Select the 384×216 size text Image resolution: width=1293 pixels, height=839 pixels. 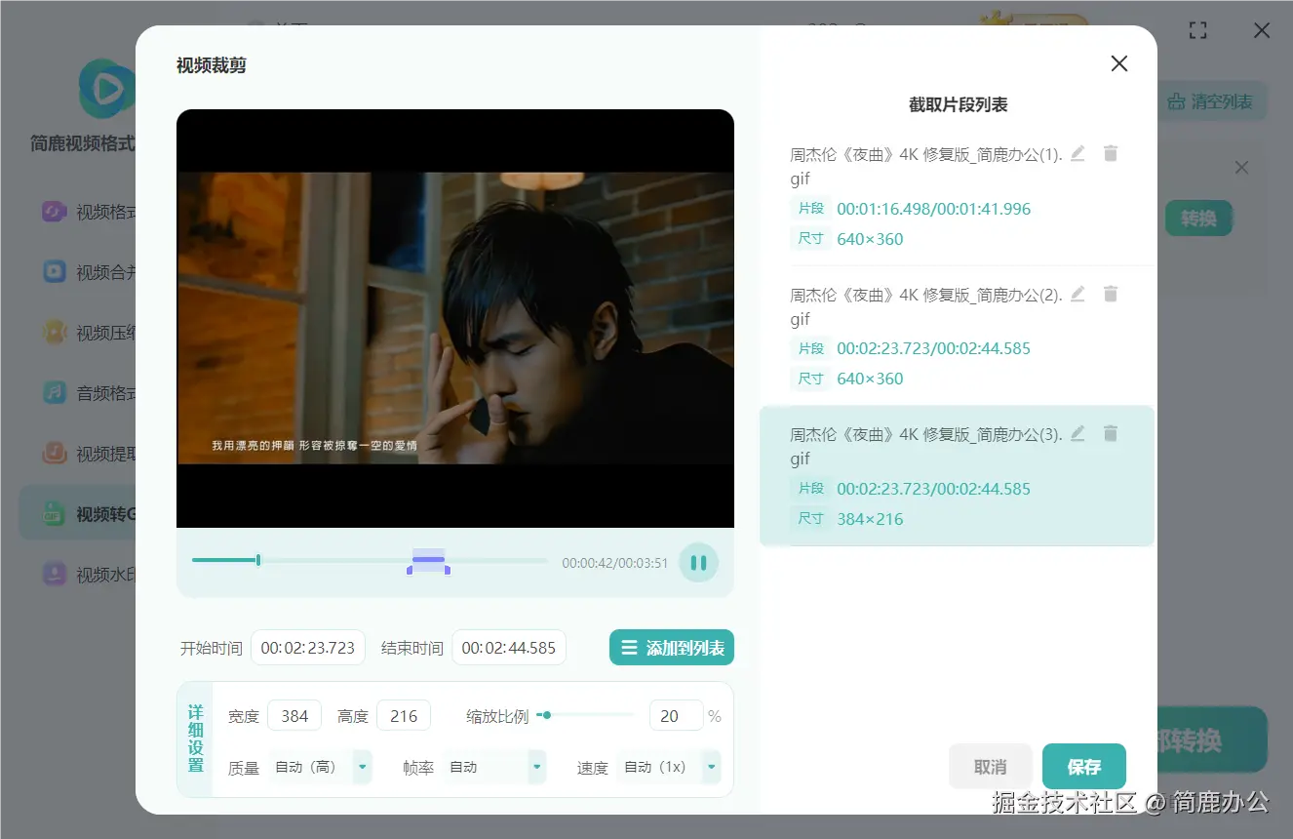870,519
